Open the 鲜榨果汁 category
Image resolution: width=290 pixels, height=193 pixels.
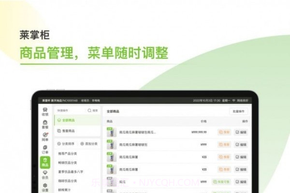pos(64,190)
